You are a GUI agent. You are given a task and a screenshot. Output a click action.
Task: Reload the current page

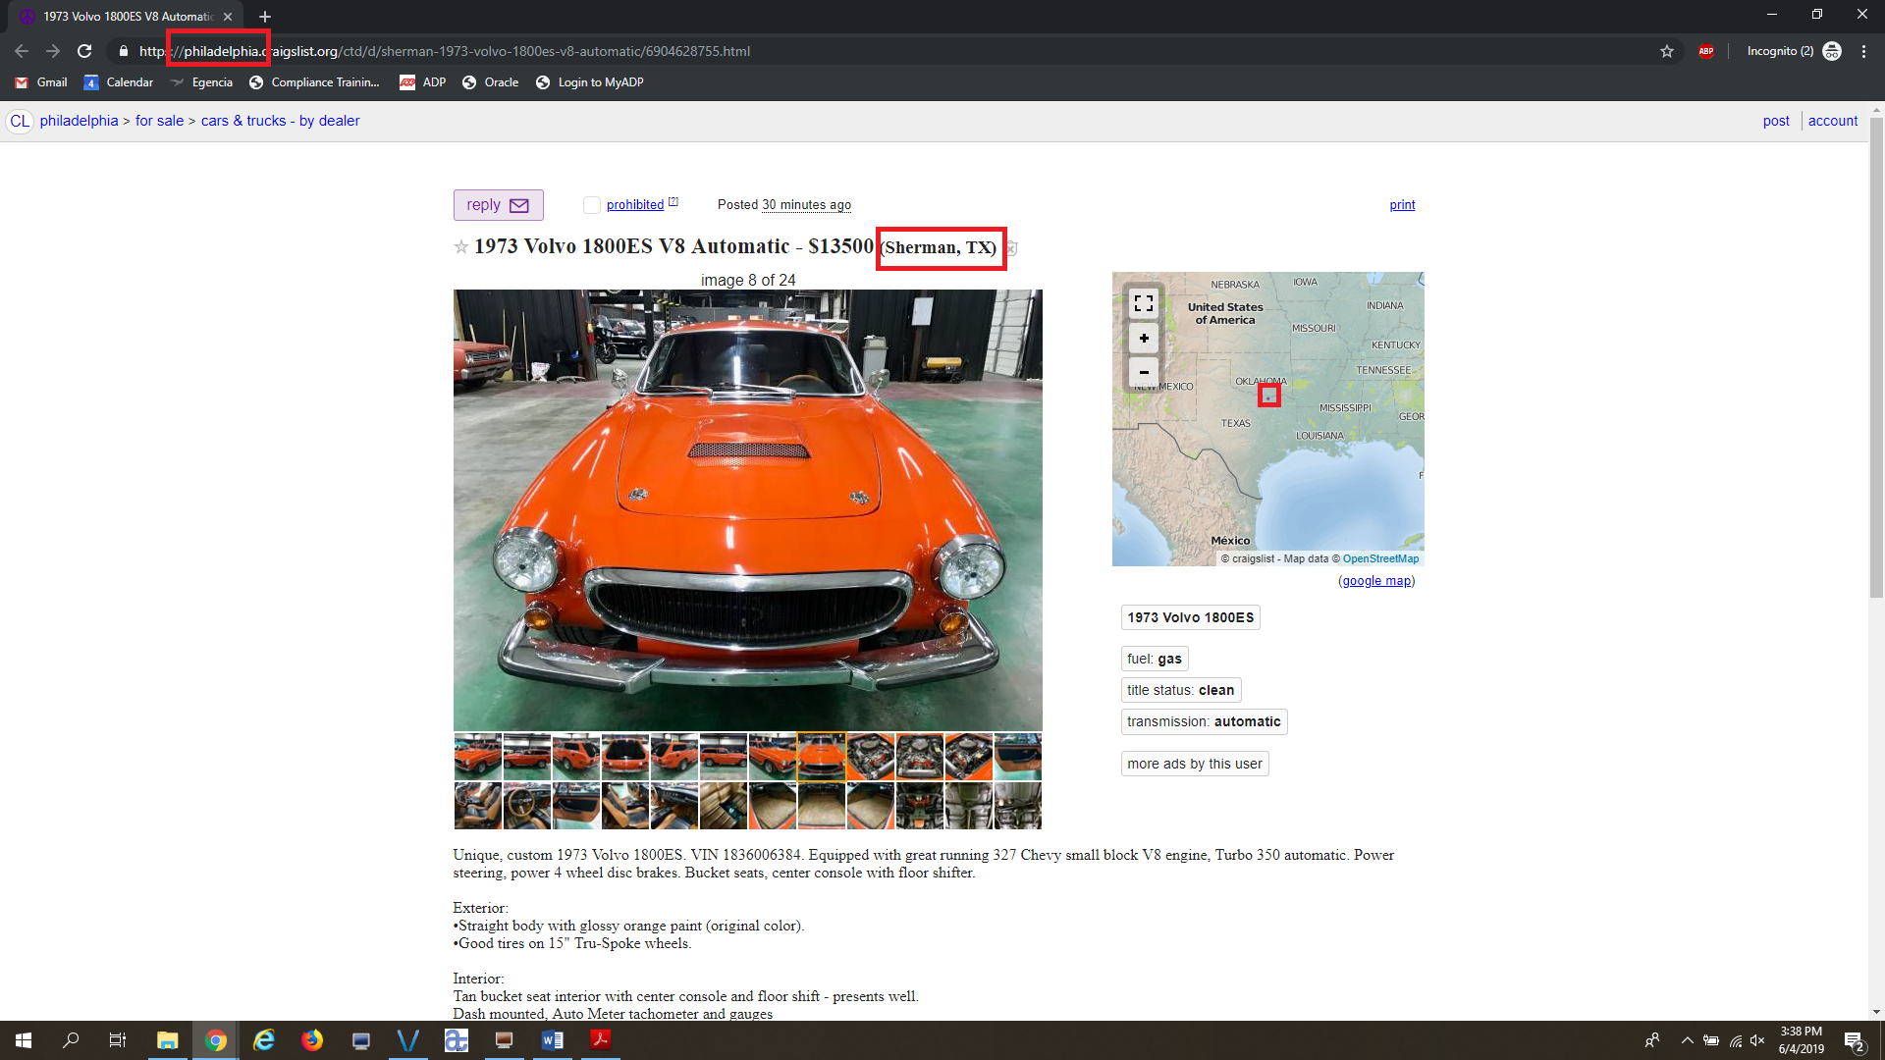[84, 51]
